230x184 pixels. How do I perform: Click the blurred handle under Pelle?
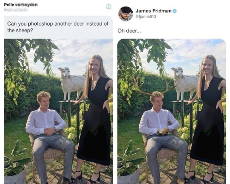(16, 10)
